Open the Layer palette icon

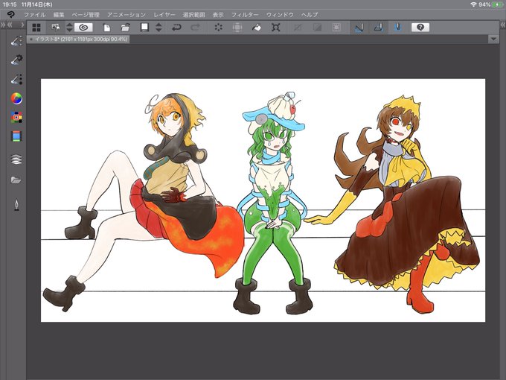pos(16,159)
